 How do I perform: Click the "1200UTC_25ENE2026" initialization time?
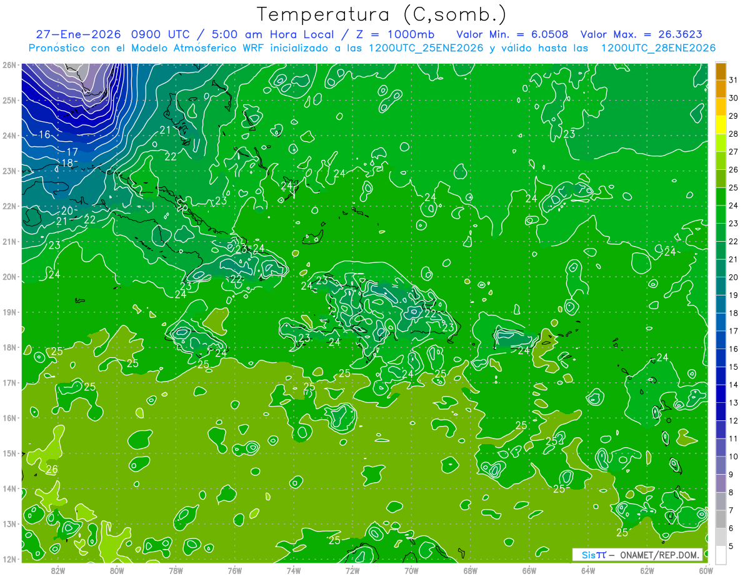tap(426, 48)
